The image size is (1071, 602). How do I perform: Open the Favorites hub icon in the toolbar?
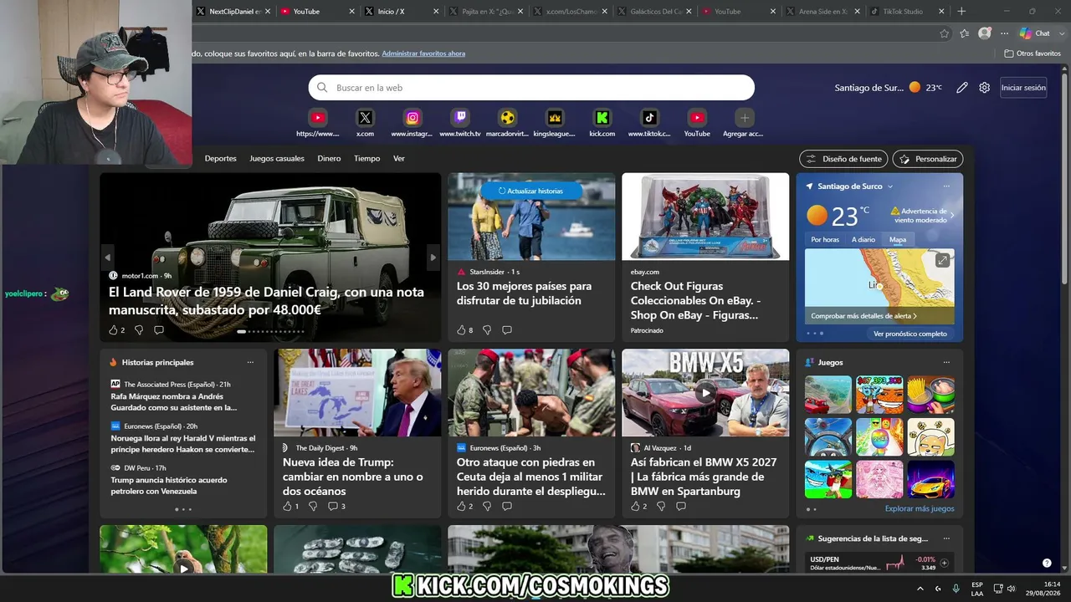(x=965, y=33)
